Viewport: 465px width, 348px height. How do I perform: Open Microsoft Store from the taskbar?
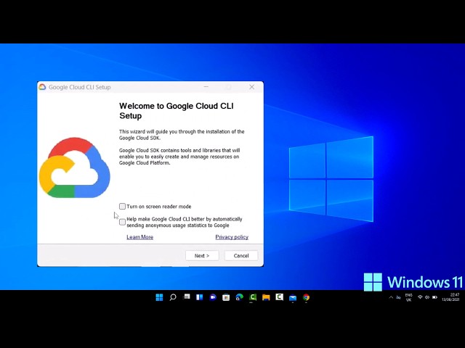click(226, 297)
